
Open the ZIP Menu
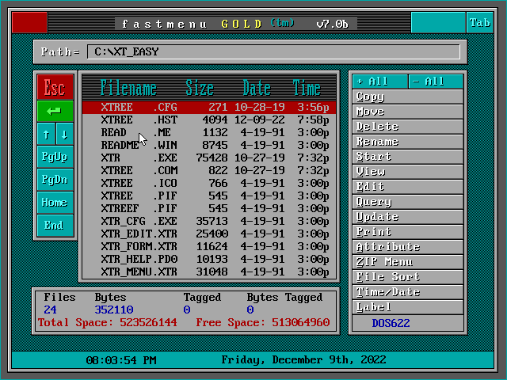point(408,262)
